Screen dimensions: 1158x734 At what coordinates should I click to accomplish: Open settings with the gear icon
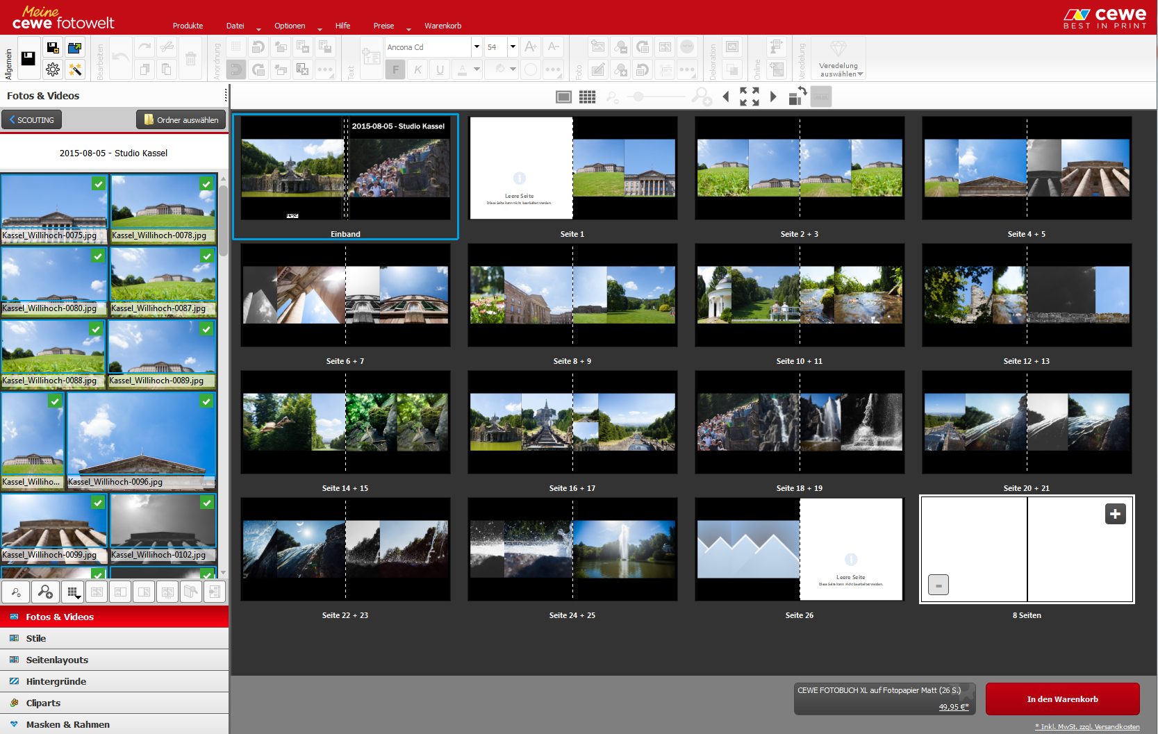[52, 69]
